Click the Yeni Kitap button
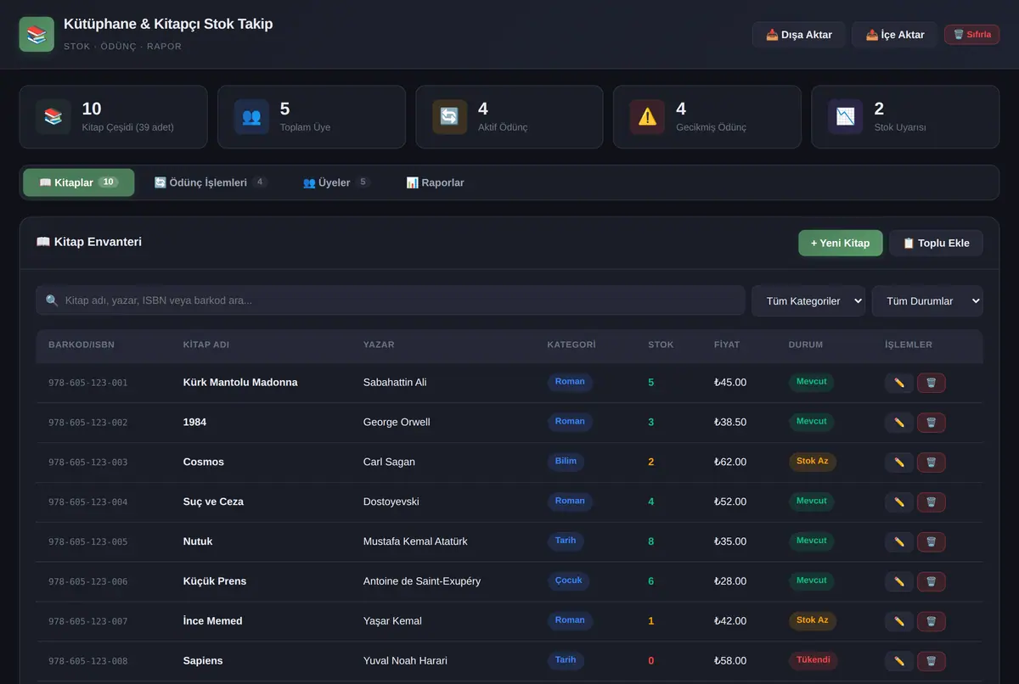 coord(840,243)
